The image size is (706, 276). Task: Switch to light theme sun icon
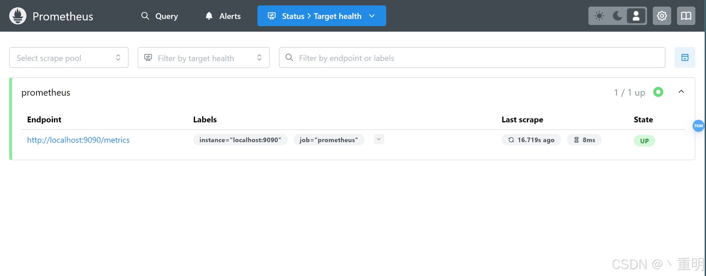click(599, 16)
